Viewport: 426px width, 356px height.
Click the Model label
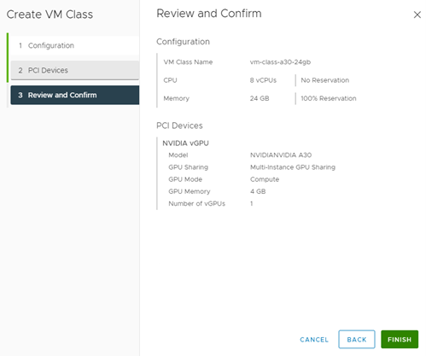[178, 155]
